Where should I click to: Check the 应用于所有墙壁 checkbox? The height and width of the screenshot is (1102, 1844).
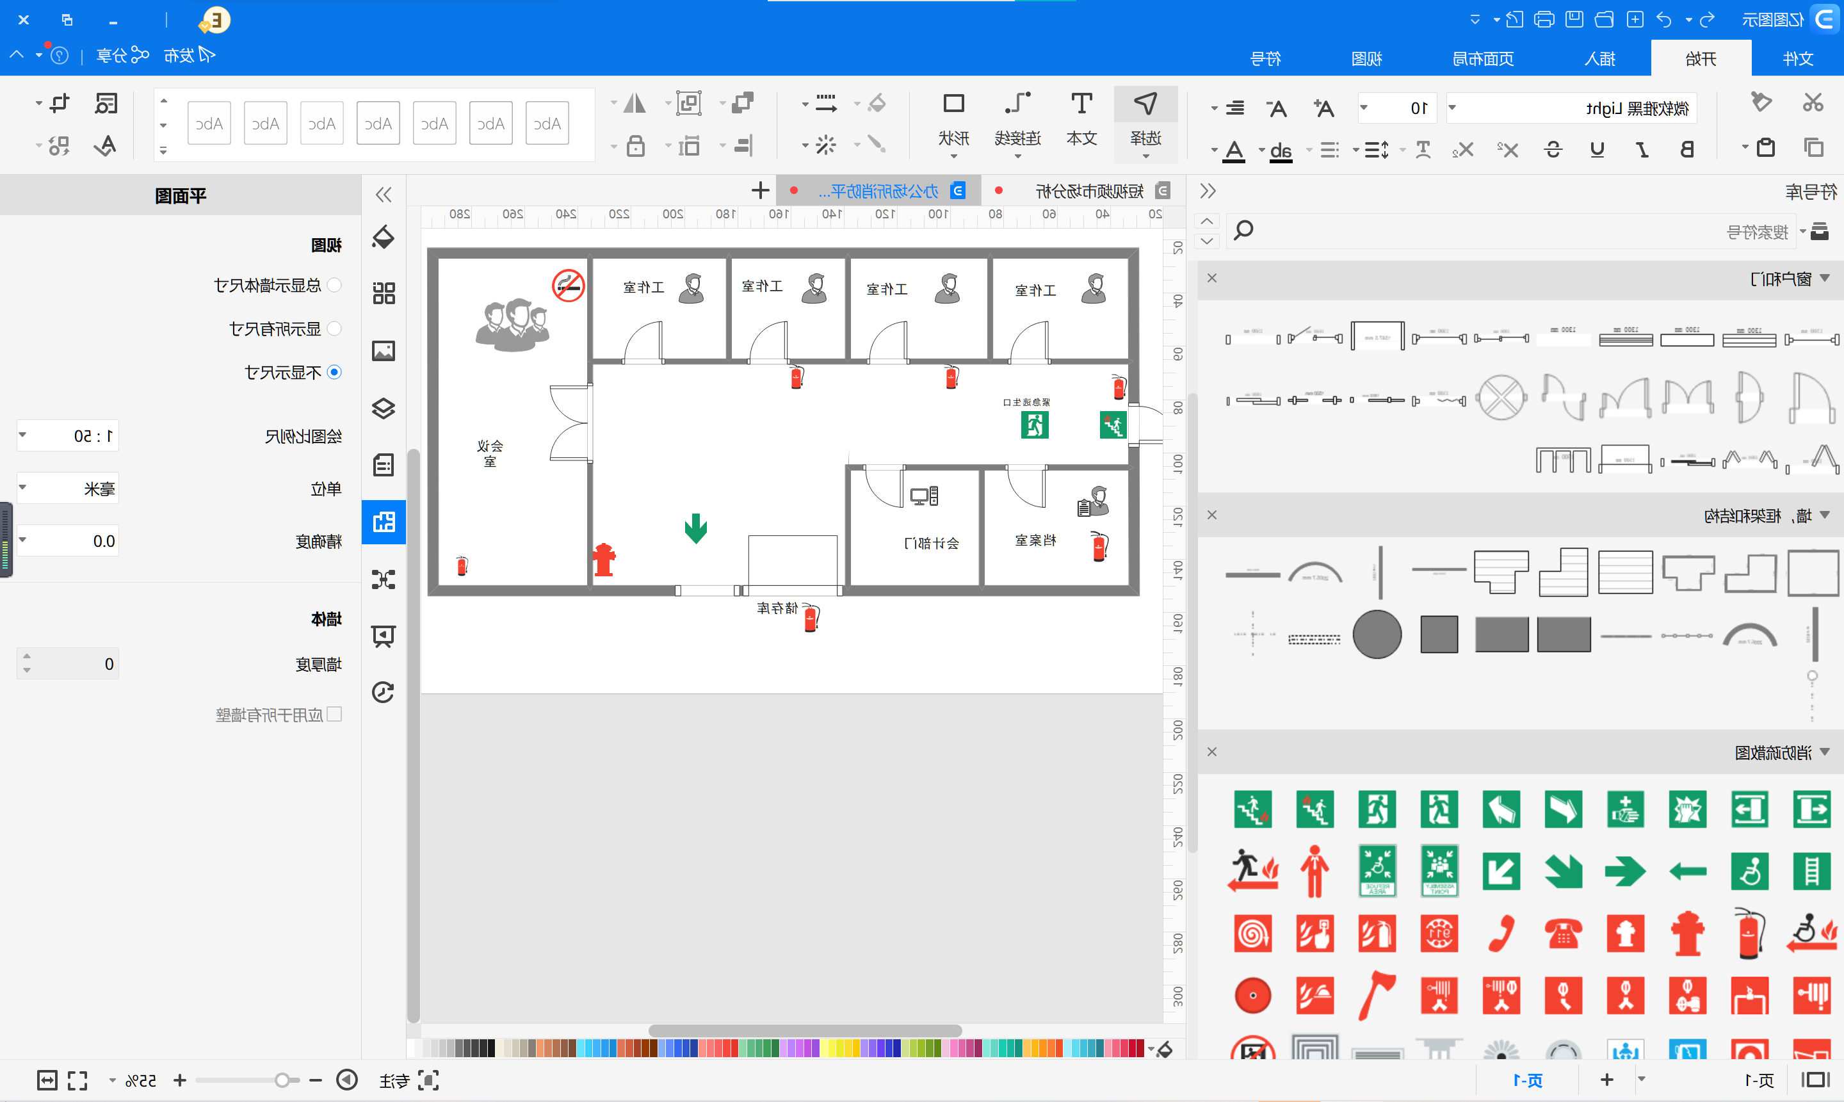coord(334,715)
